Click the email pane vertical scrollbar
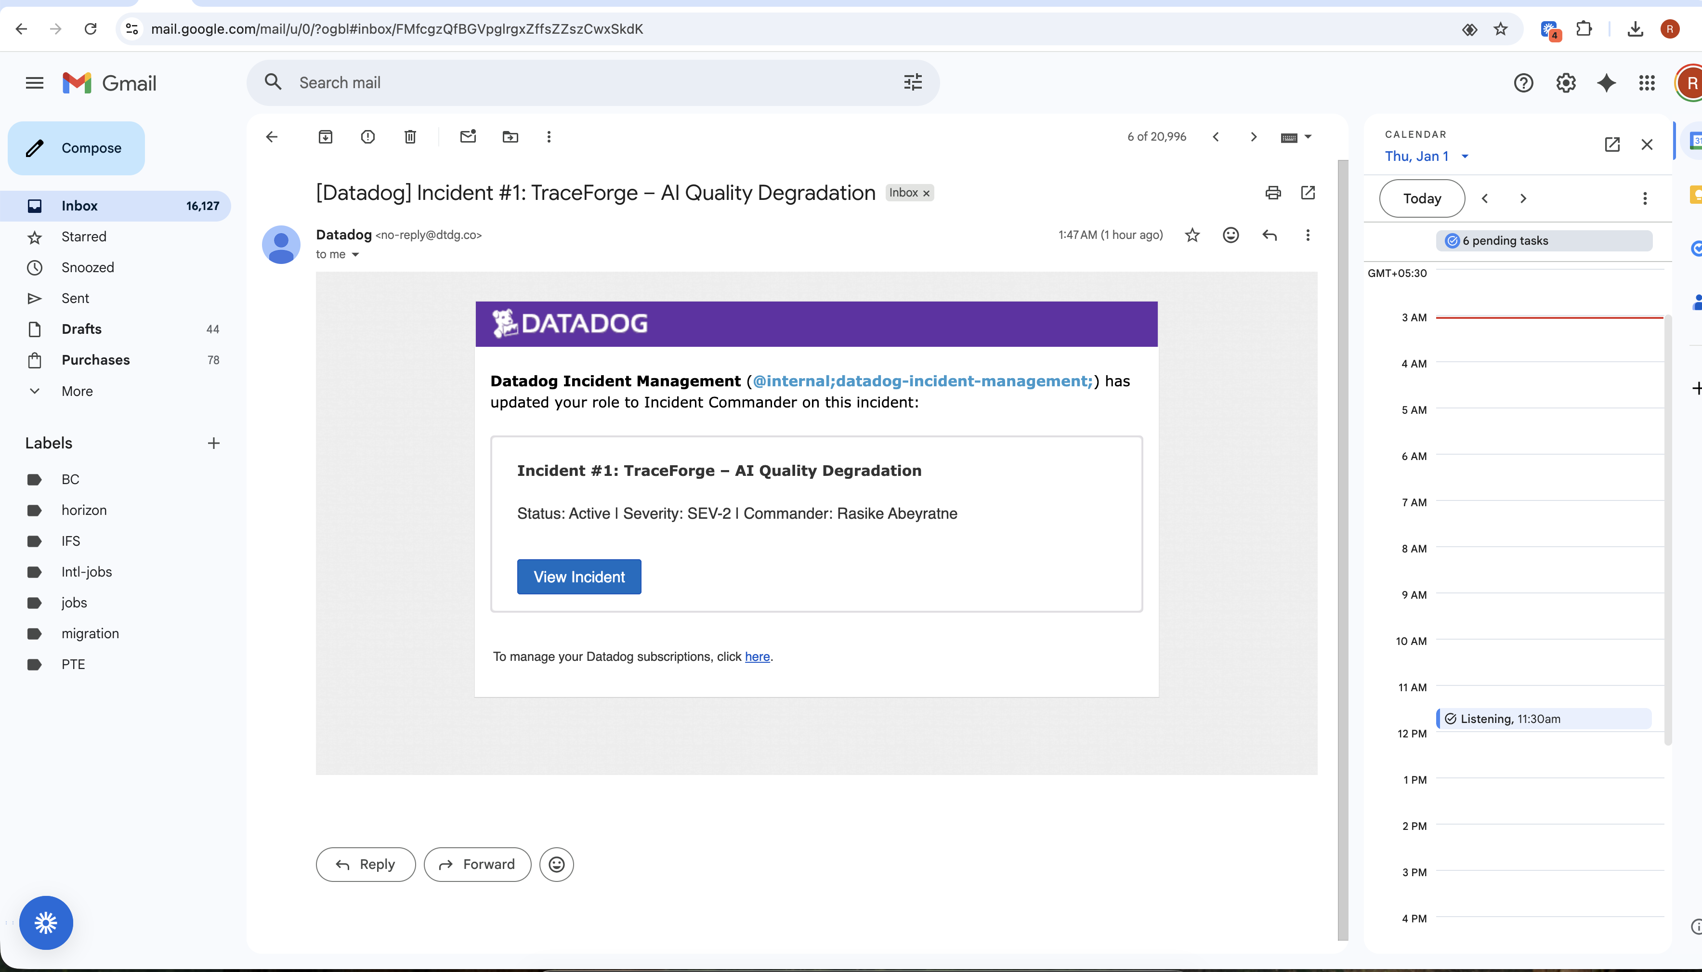The width and height of the screenshot is (1702, 972). [x=1342, y=548]
